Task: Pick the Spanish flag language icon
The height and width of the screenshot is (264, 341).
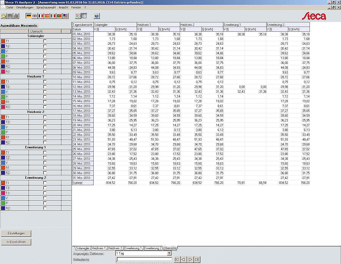Action: point(47,16)
